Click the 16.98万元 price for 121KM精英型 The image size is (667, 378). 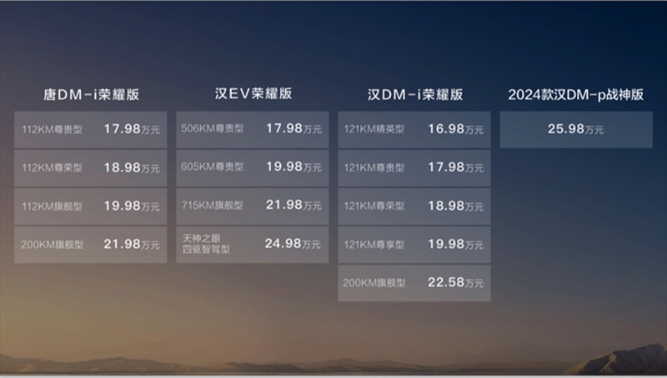[455, 129]
